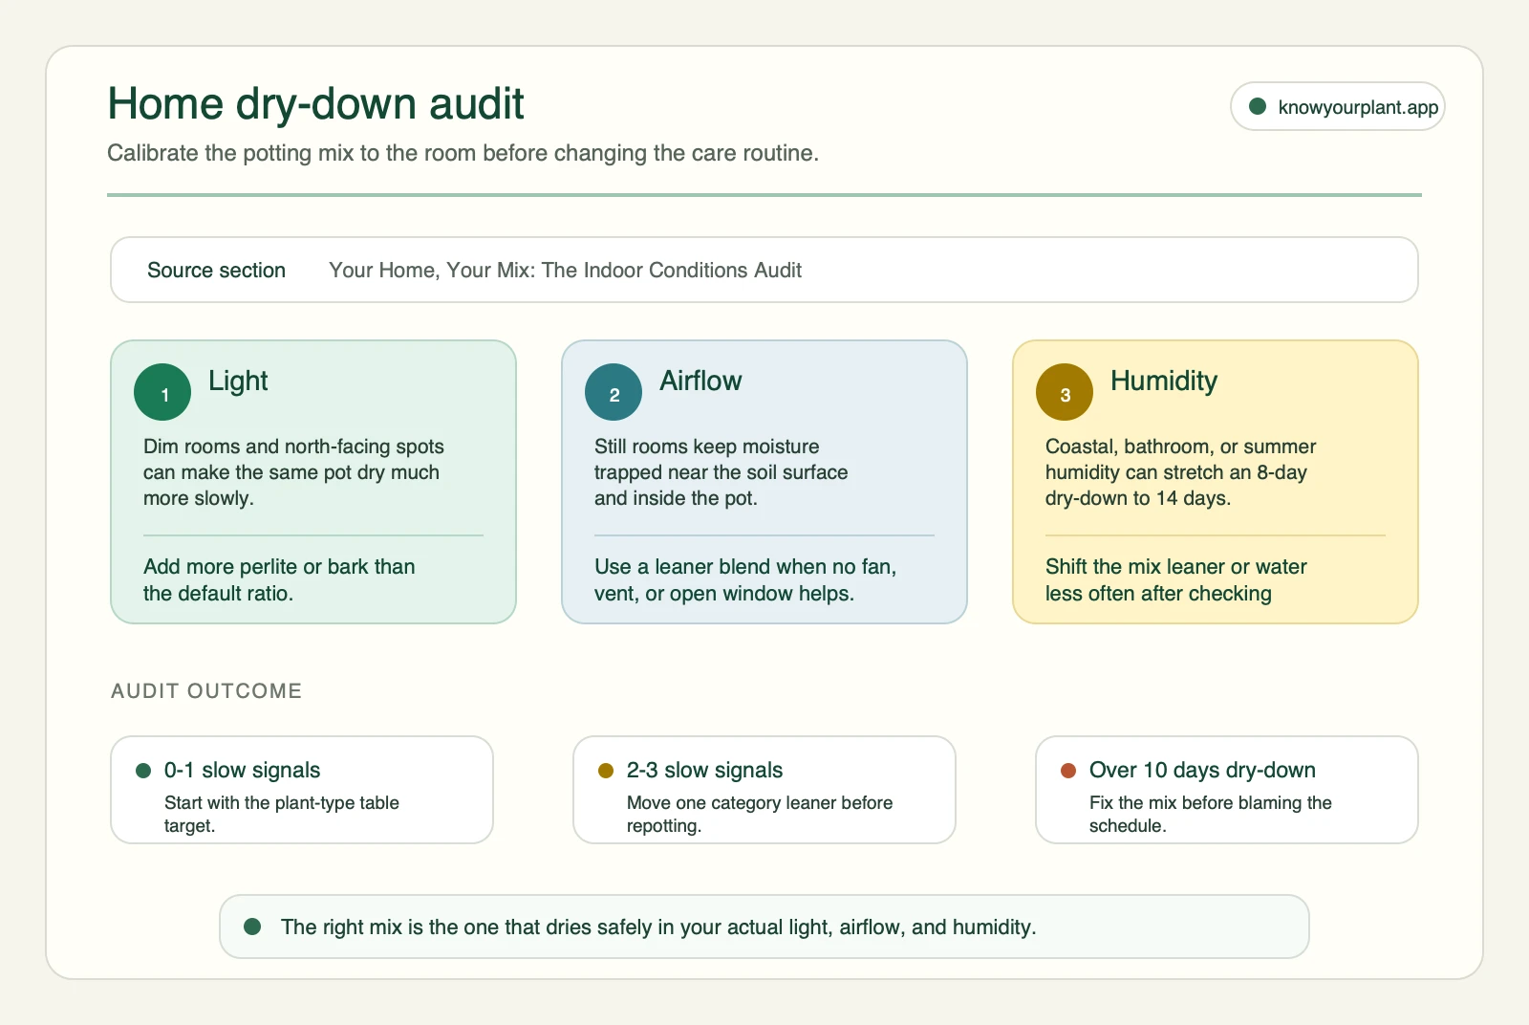The height and width of the screenshot is (1025, 1529).
Task: Click 'Dim rooms and north-facing spots' text
Action: click(x=293, y=472)
